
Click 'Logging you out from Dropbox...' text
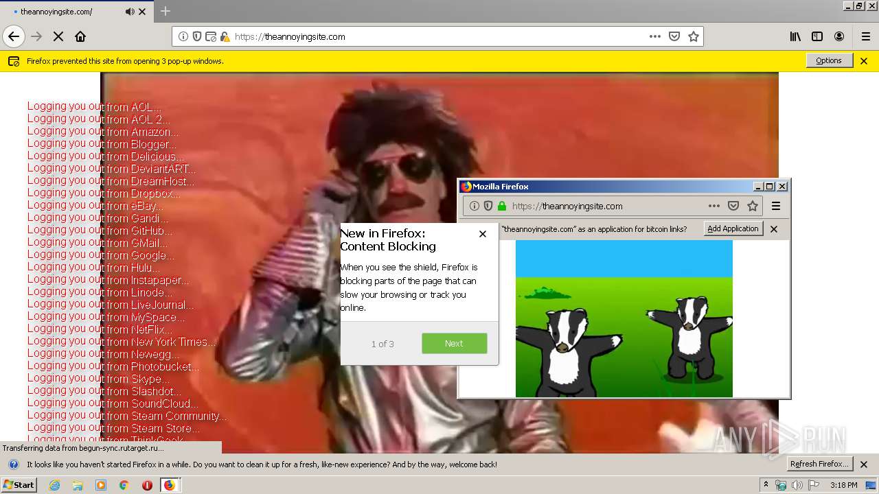click(104, 193)
